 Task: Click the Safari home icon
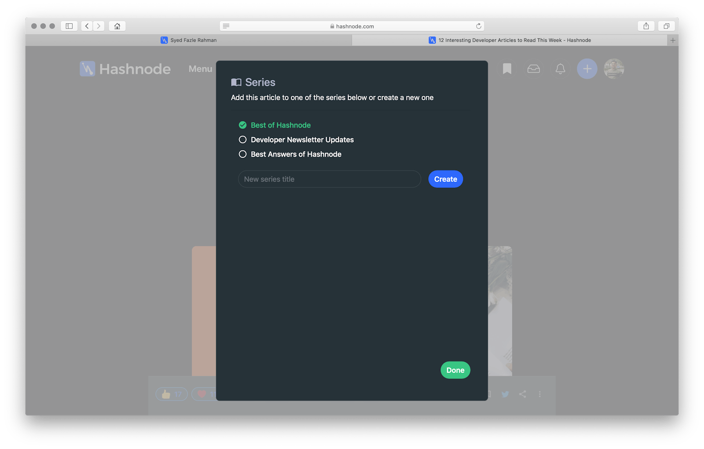pyautogui.click(x=117, y=26)
